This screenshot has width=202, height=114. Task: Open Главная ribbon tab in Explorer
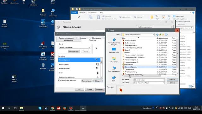point(82,13)
